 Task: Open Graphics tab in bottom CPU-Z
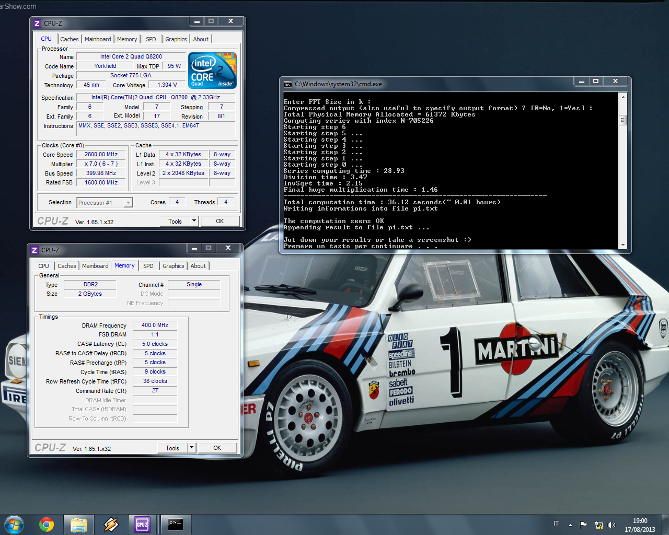click(174, 266)
